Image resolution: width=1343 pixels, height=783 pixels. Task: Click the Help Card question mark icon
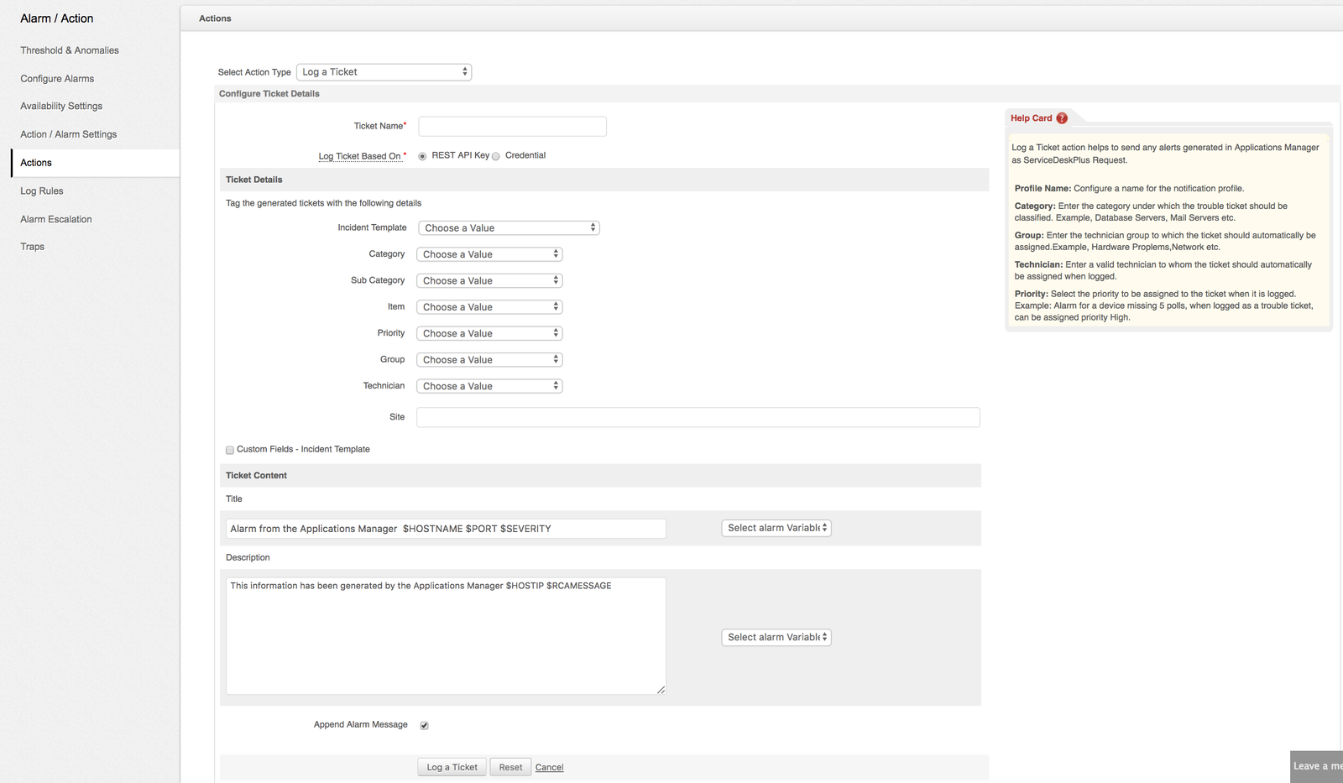pos(1062,118)
